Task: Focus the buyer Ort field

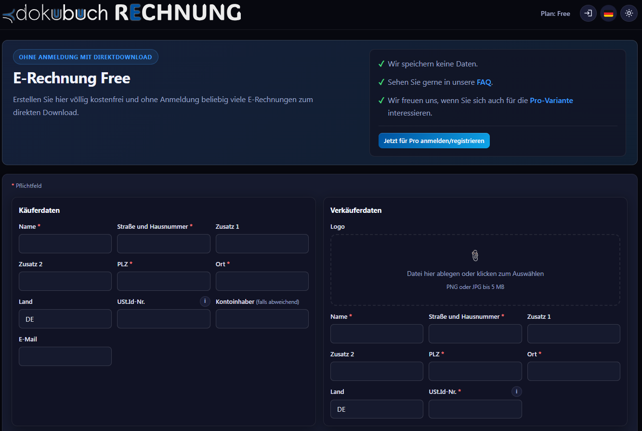Action: click(262, 281)
